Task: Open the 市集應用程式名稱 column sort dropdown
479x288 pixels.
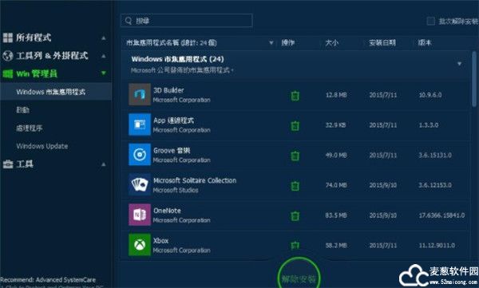Action: 271,43
